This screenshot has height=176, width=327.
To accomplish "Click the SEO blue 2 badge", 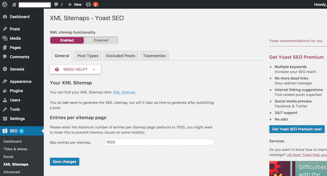I will (x=21, y=131).
